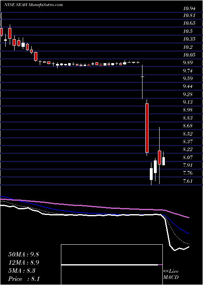The width and height of the screenshot is (203, 285).
Task: Click the 9.13 price axis label
Action: [x=188, y=102]
